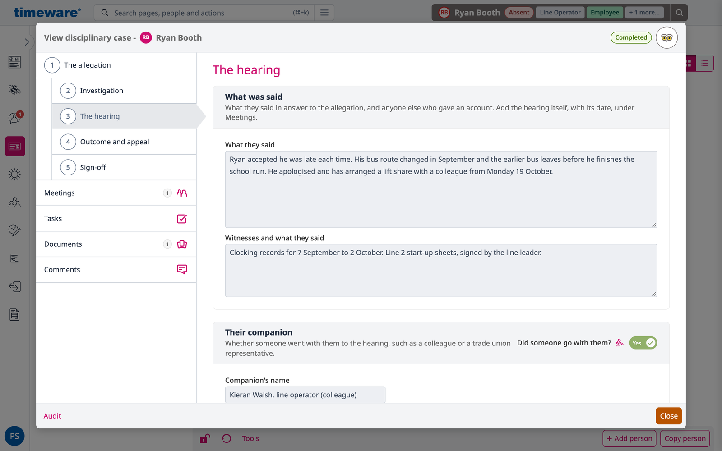
Task: Click the 'Witnesses and what they said' text area
Action: 441,271
